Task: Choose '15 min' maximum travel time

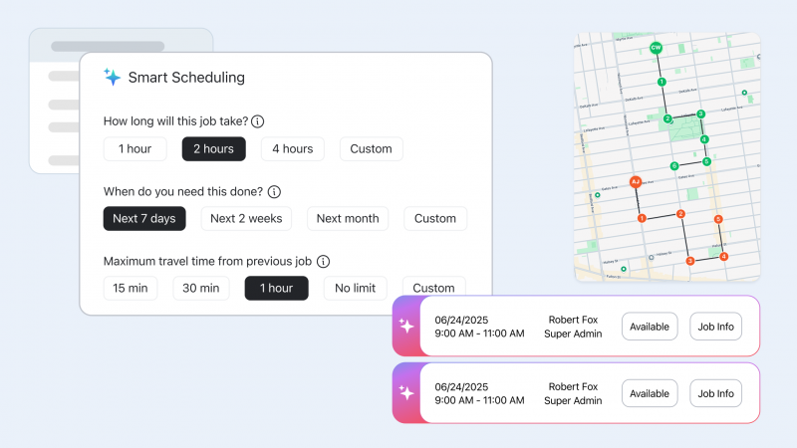Action: pyautogui.click(x=131, y=288)
